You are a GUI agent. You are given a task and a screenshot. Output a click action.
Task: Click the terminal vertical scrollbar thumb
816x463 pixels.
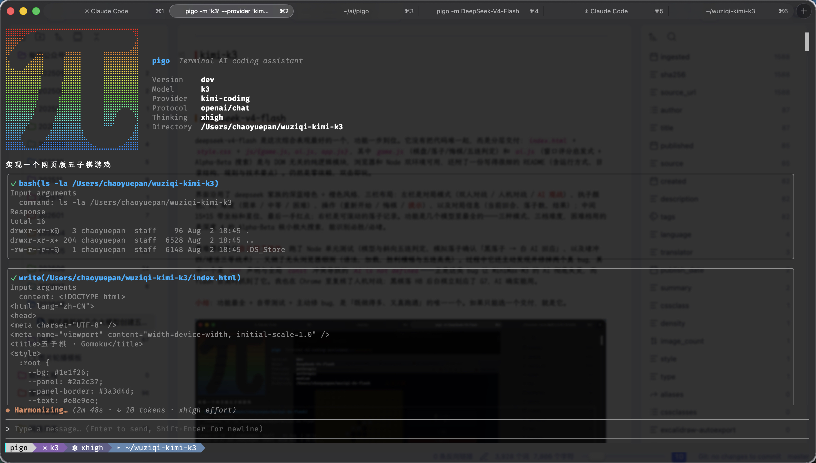pos(807,42)
